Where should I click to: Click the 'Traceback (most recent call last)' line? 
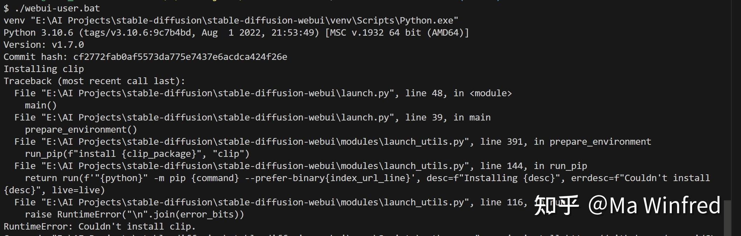point(94,81)
